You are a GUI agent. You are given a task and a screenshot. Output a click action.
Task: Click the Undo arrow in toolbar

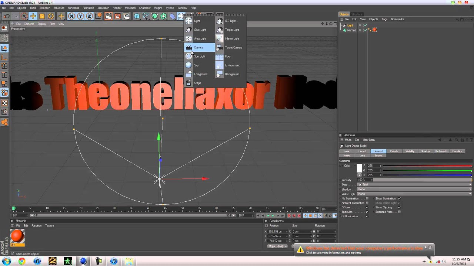click(6, 16)
